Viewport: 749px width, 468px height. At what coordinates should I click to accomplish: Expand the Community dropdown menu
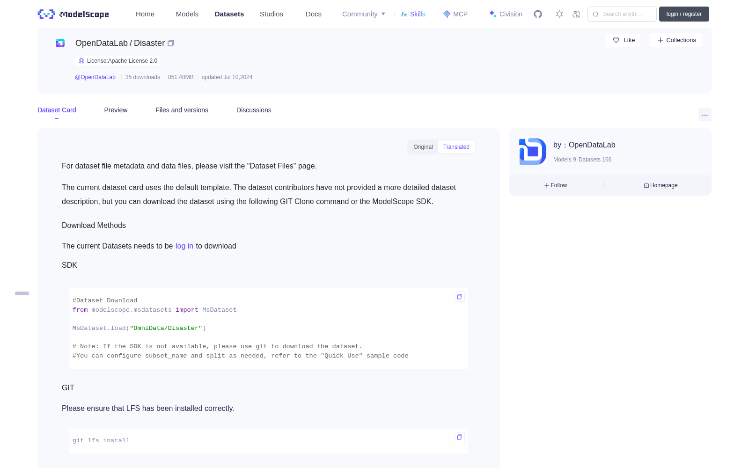[364, 14]
